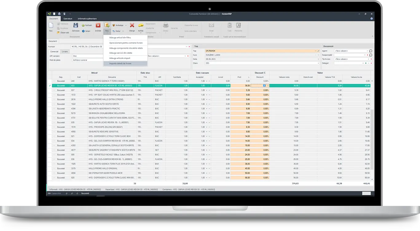
Task: Open Discount dropdown in selected row
Action: 268,86
